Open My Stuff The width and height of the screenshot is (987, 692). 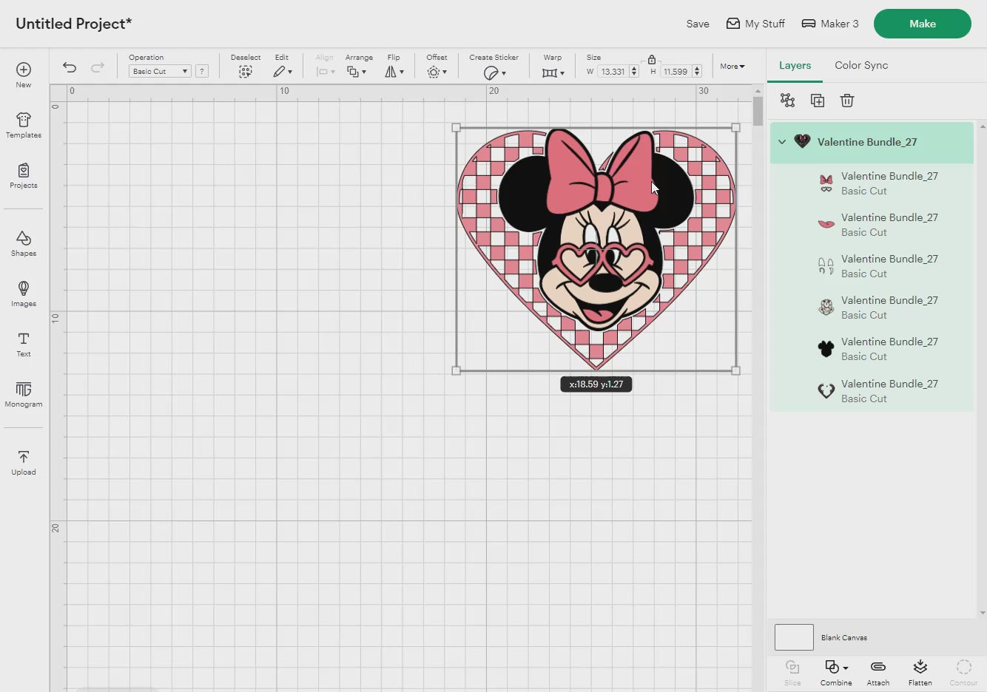pos(755,24)
